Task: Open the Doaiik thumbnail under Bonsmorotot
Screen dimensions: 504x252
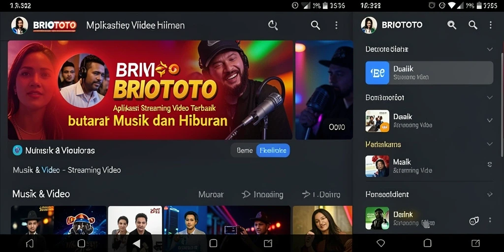Action: [x=378, y=121]
